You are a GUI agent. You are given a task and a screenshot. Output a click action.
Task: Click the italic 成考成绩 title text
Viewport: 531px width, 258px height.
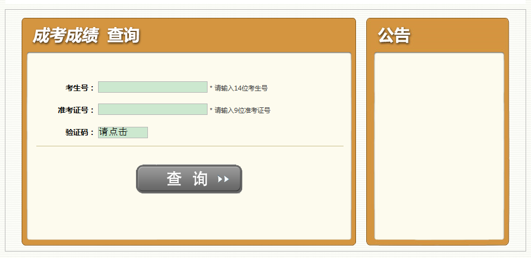pyautogui.click(x=66, y=36)
